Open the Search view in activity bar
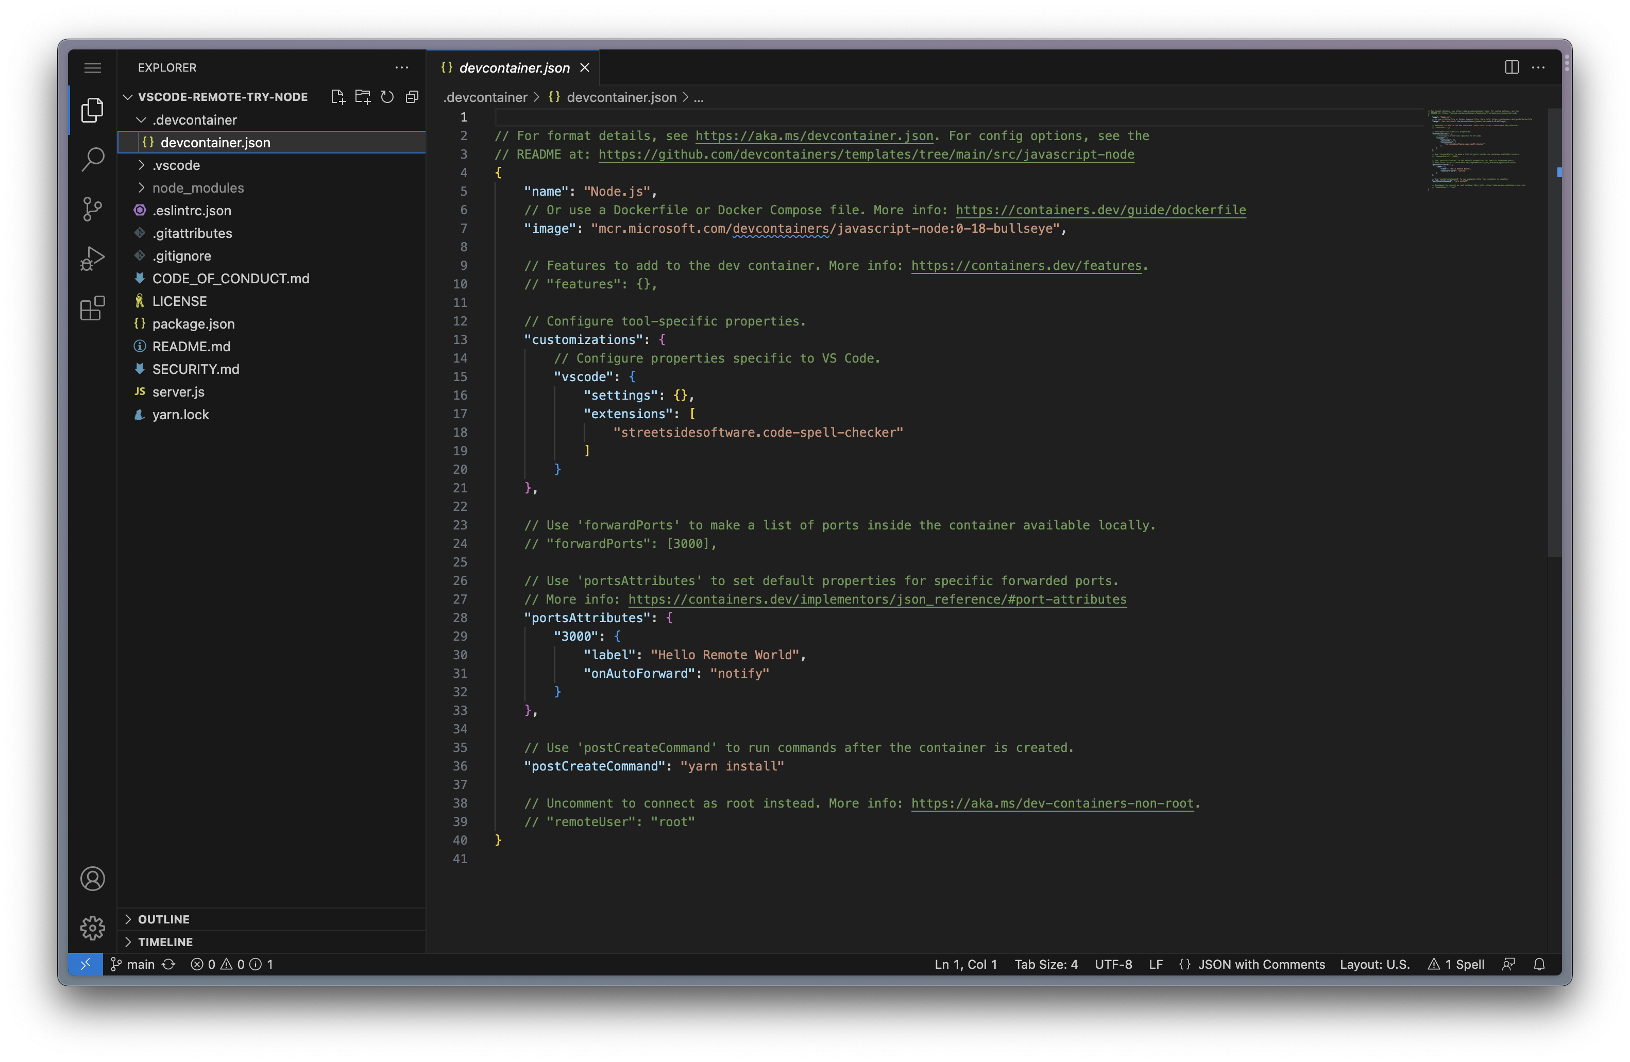Viewport: 1630px width, 1062px height. click(92, 159)
